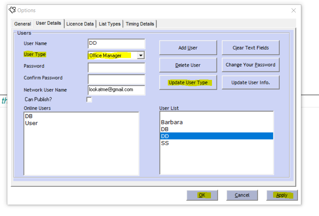Click the Update User Info button
The height and width of the screenshot is (216, 319).
pos(251,83)
